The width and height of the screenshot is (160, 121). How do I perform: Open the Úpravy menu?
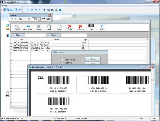click(4, 6)
